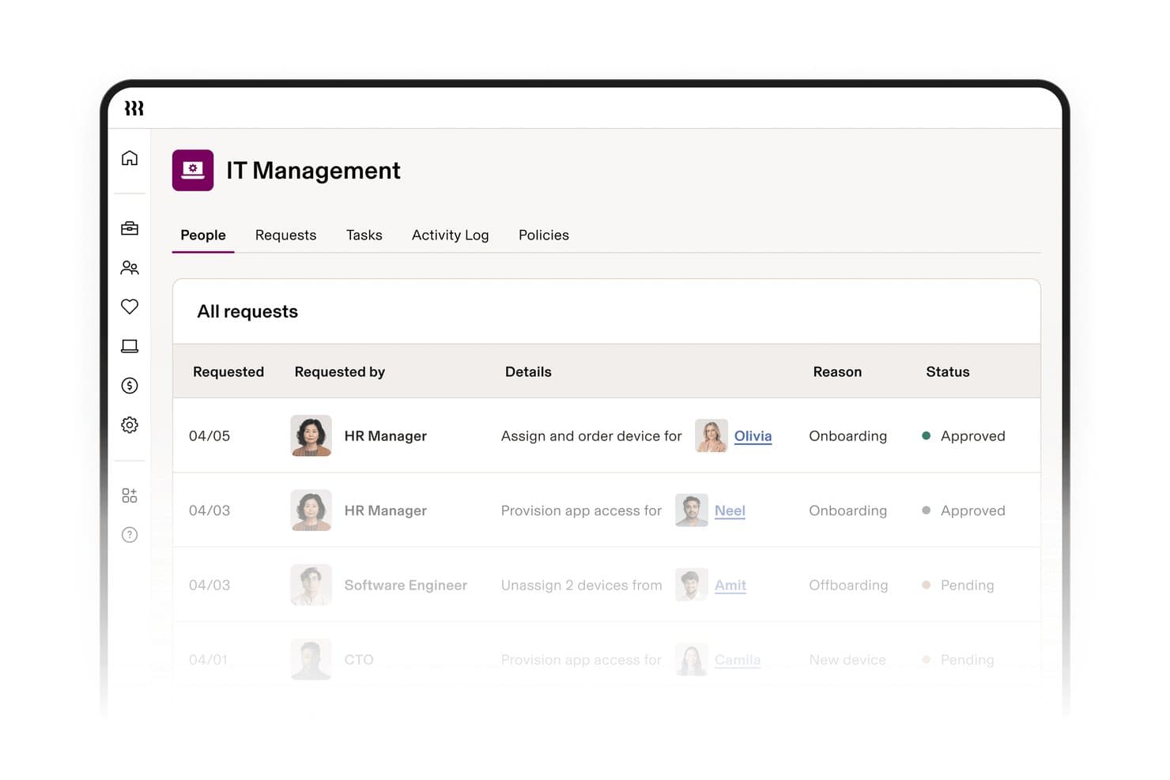Open the add apps grid icon
The height and width of the screenshot is (780, 1170).
tap(130, 496)
